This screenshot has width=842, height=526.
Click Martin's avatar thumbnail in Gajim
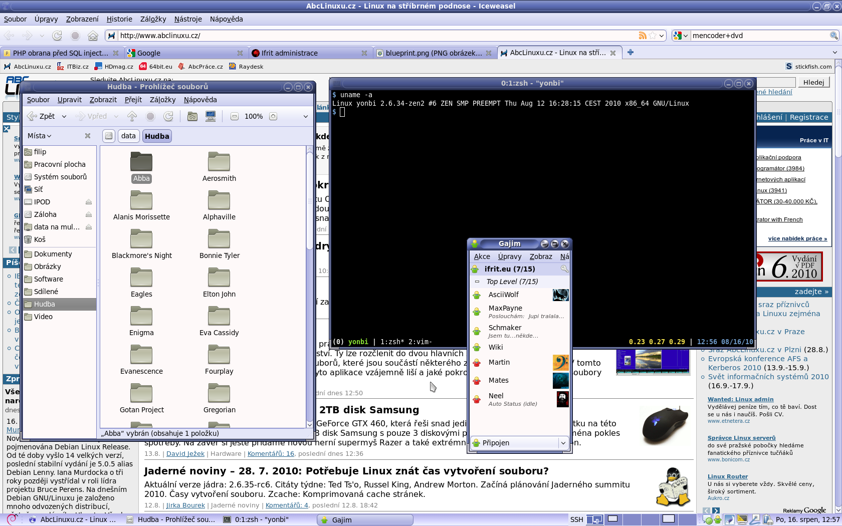(560, 362)
